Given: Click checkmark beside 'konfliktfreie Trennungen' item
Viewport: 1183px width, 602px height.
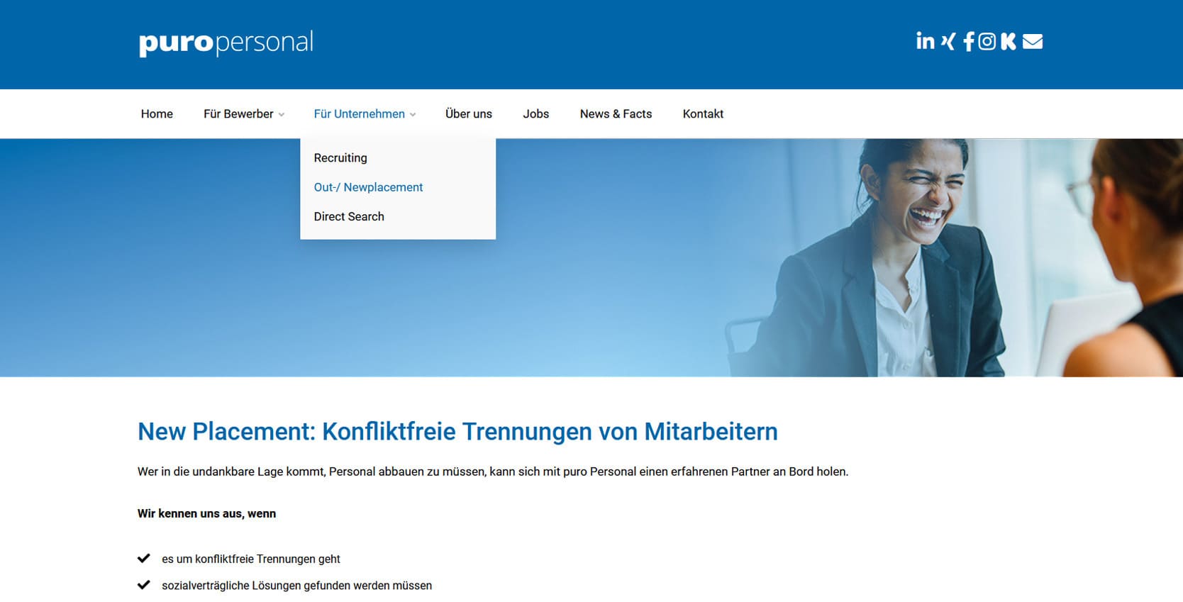Looking at the screenshot, I should point(144,558).
